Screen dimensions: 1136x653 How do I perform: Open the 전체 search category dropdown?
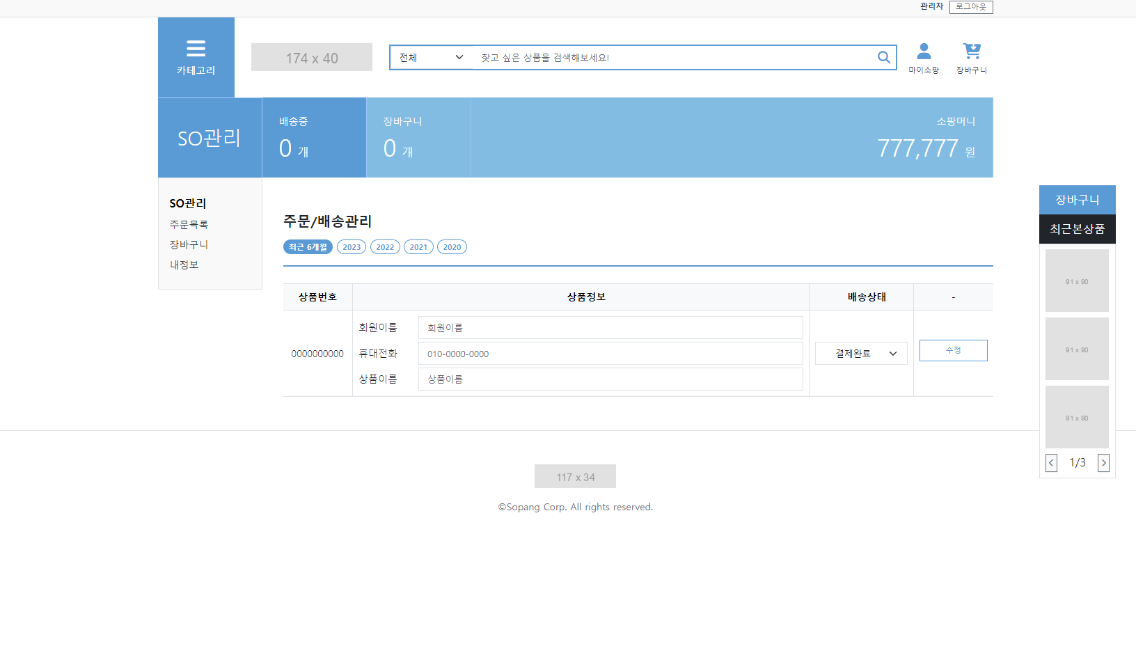click(x=432, y=57)
